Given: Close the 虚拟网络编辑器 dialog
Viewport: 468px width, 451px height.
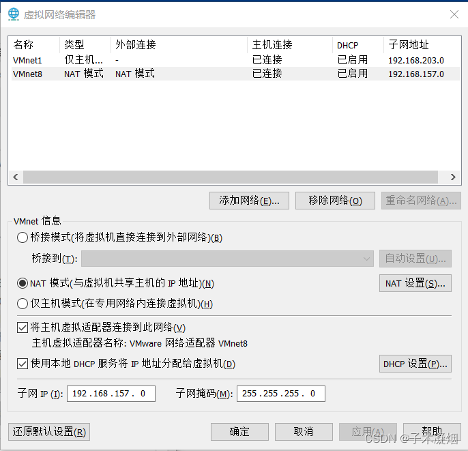Looking at the screenshot, I should 454,14.
